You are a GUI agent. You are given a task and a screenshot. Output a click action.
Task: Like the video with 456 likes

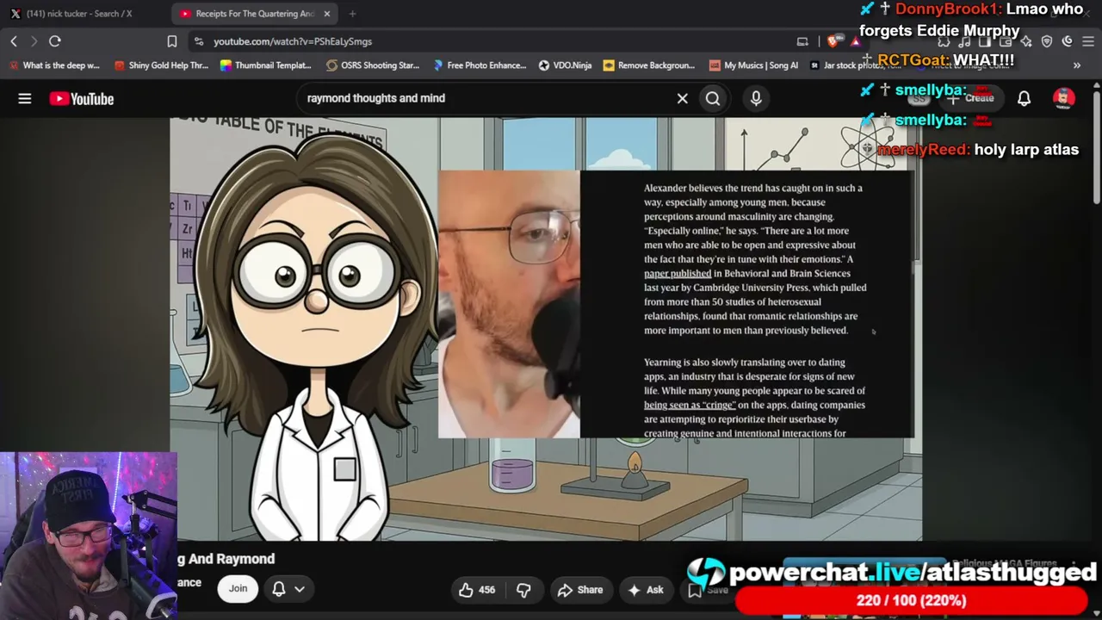pos(476,590)
